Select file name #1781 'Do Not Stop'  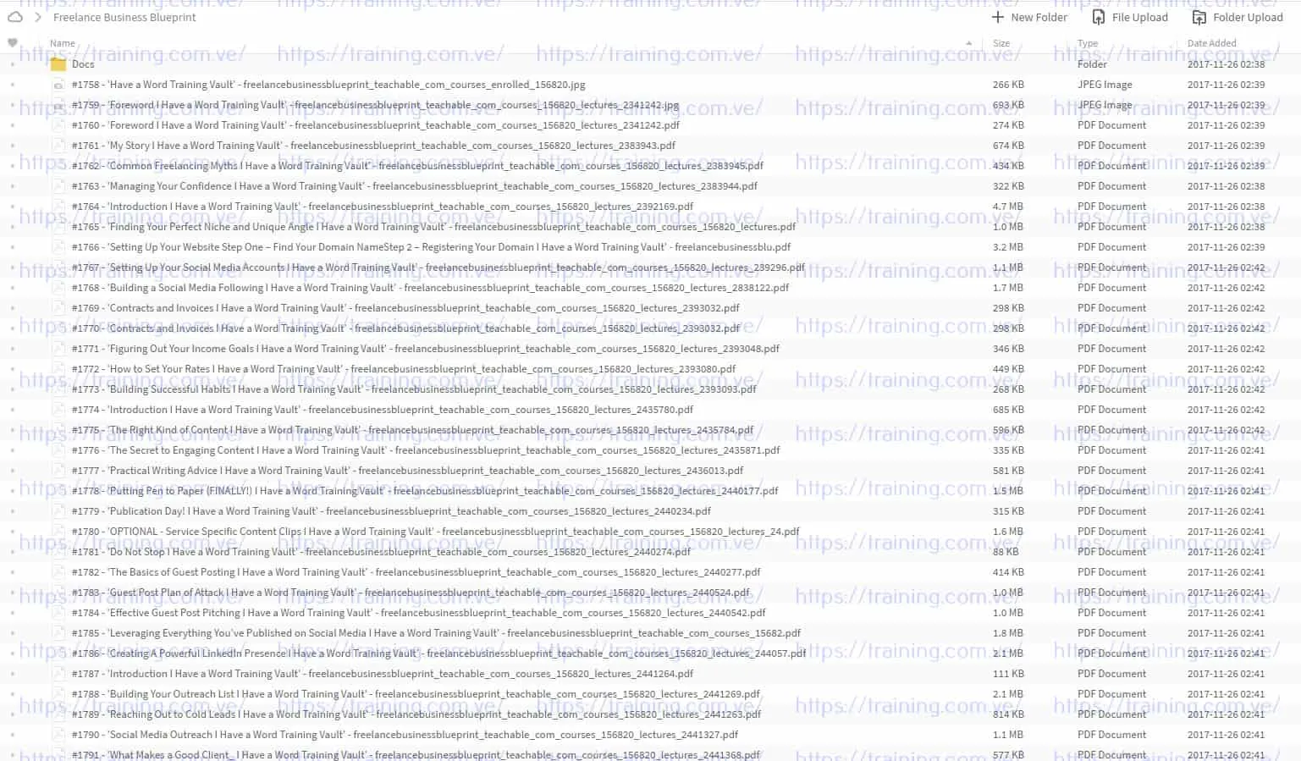pos(381,552)
